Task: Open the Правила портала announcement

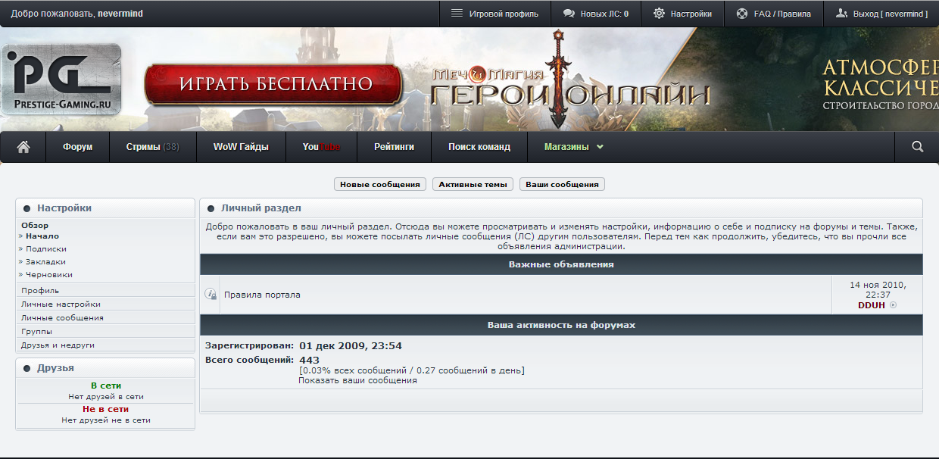Action: pyautogui.click(x=262, y=295)
